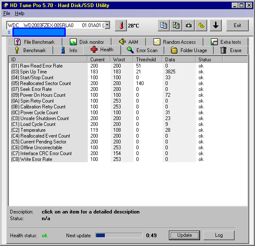Open the Erase tab
The height and width of the screenshot is (246, 255).
click(x=231, y=50)
